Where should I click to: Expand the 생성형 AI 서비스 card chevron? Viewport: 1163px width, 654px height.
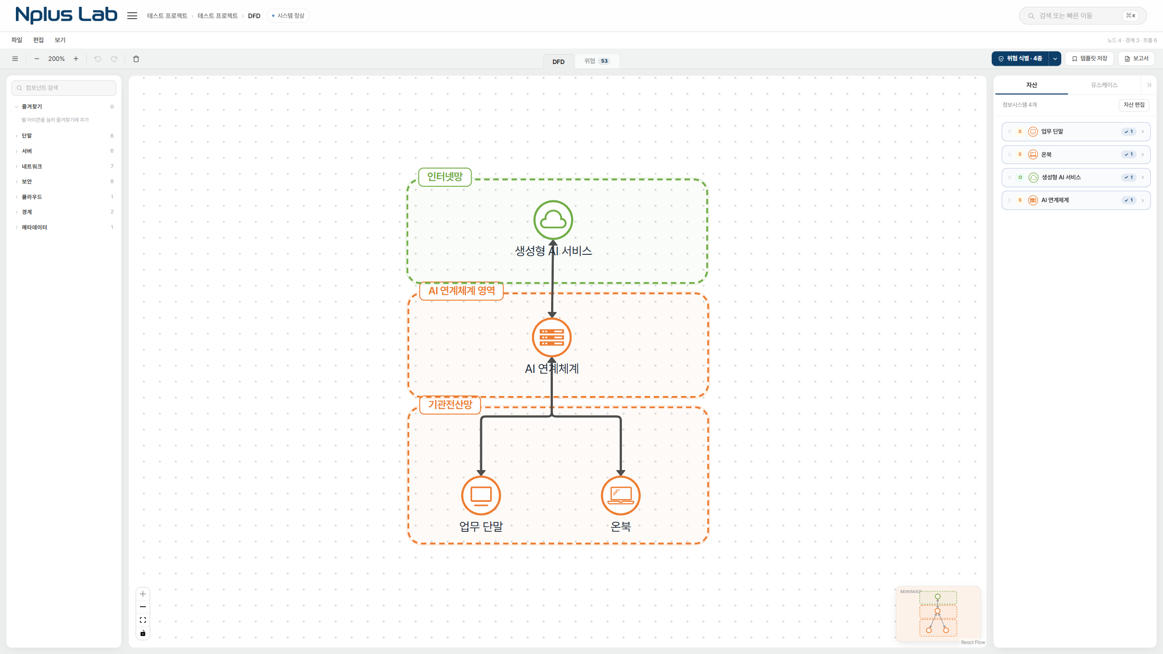click(x=1143, y=177)
